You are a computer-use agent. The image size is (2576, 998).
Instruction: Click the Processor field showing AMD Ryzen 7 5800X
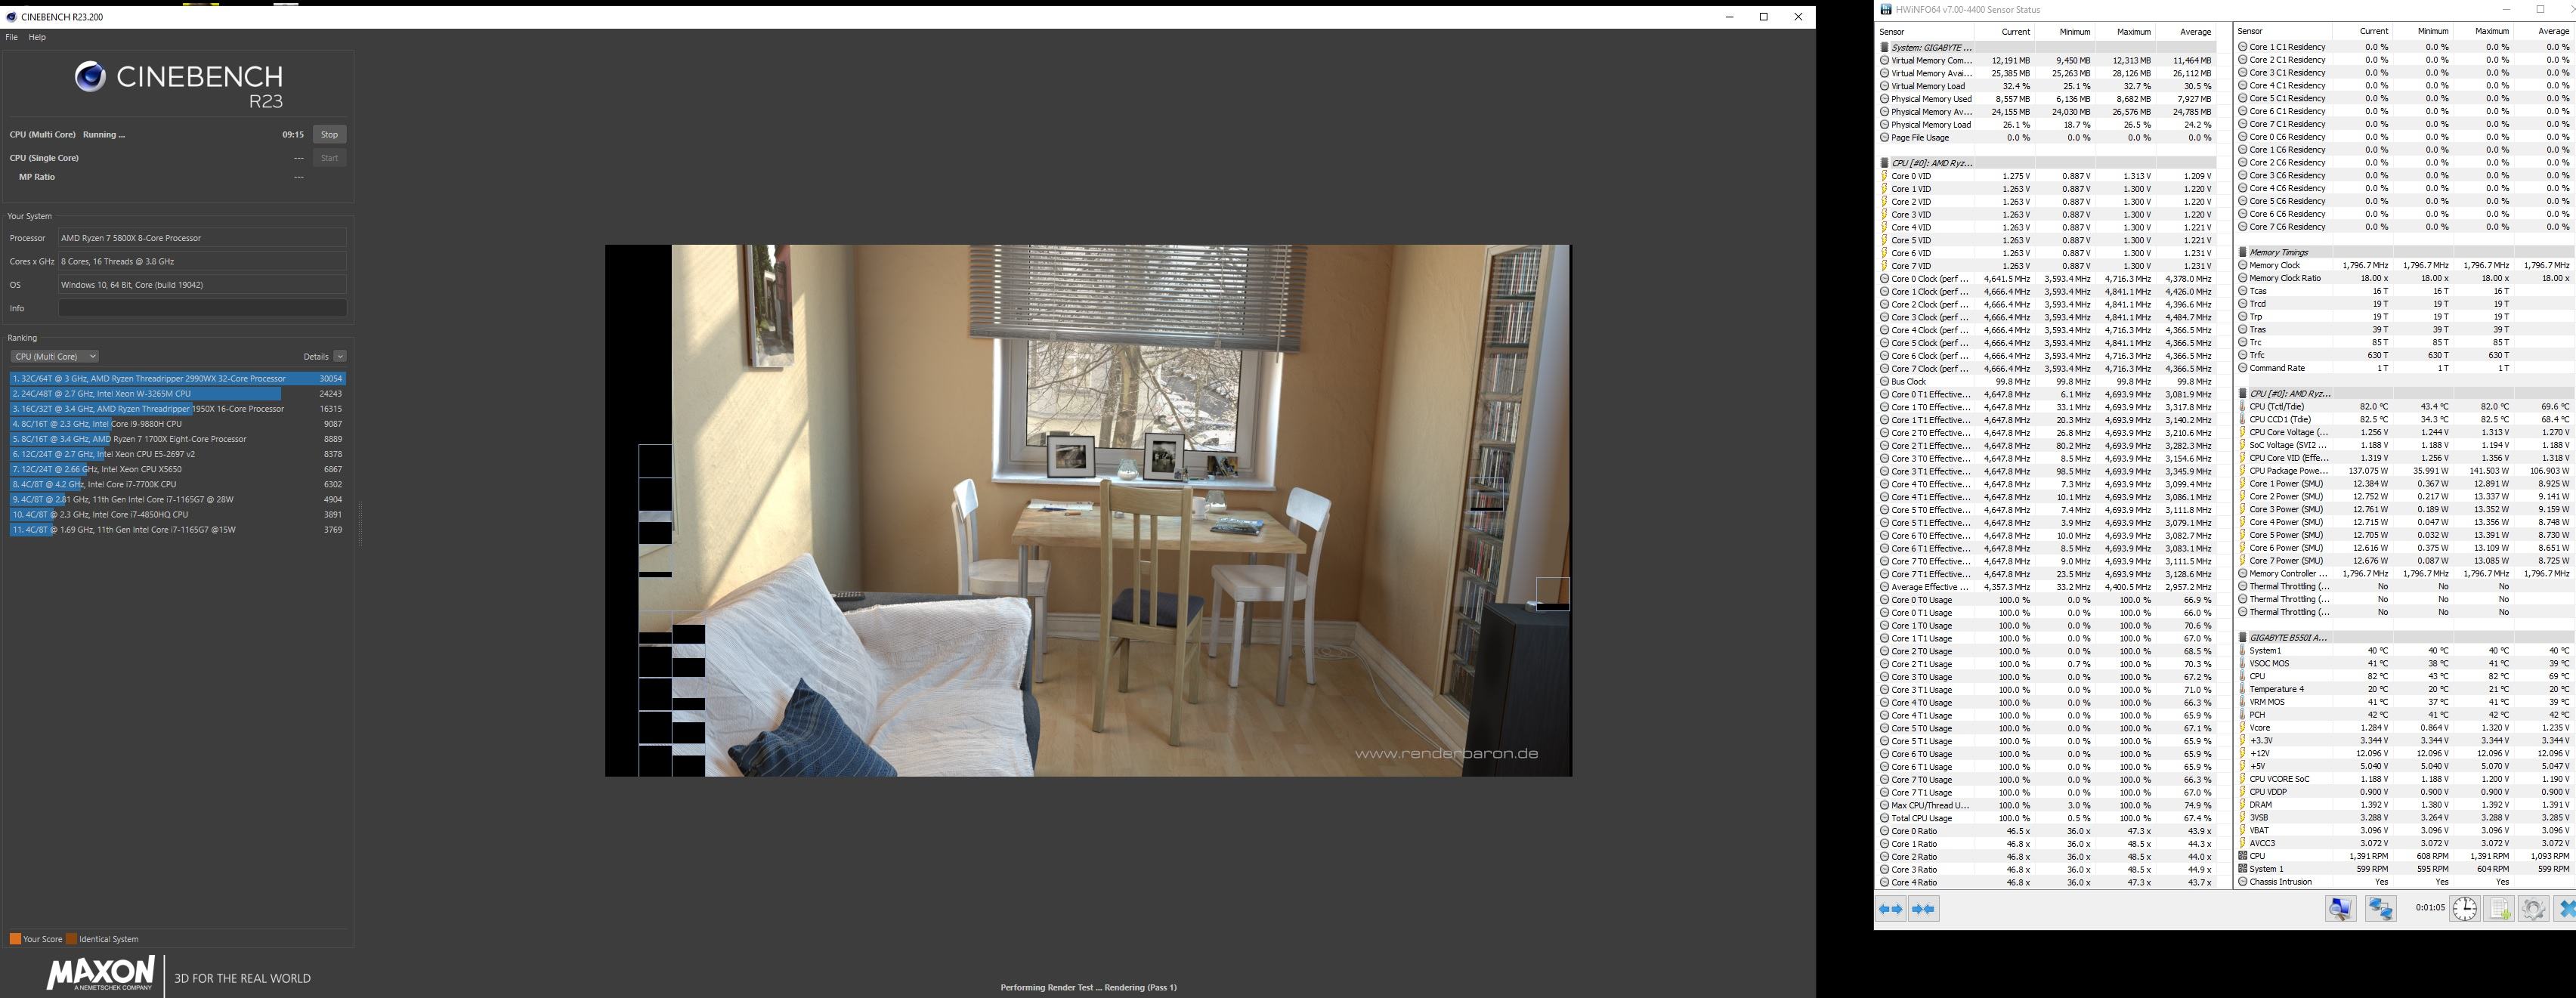pyautogui.click(x=202, y=238)
